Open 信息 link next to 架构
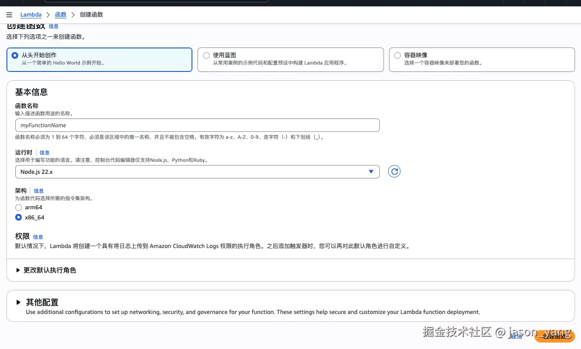Viewport: 581px width, 349px height. [x=39, y=191]
